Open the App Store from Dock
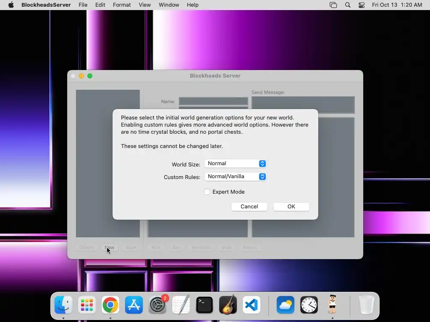The image size is (430, 322). coord(134,305)
